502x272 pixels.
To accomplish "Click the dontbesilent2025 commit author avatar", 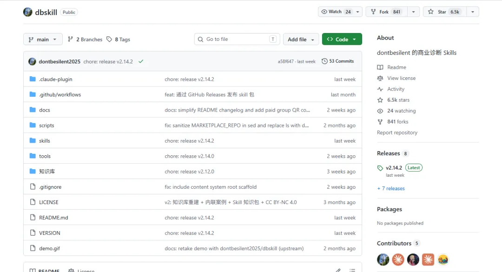I will [32, 61].
